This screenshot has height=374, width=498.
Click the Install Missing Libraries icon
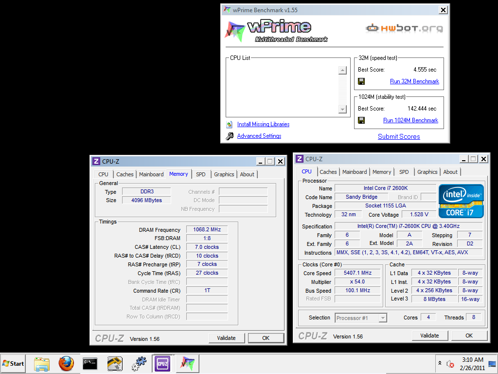[x=230, y=124]
